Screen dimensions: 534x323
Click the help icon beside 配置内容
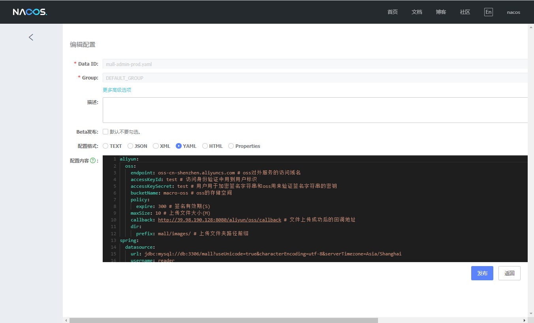[93, 161]
